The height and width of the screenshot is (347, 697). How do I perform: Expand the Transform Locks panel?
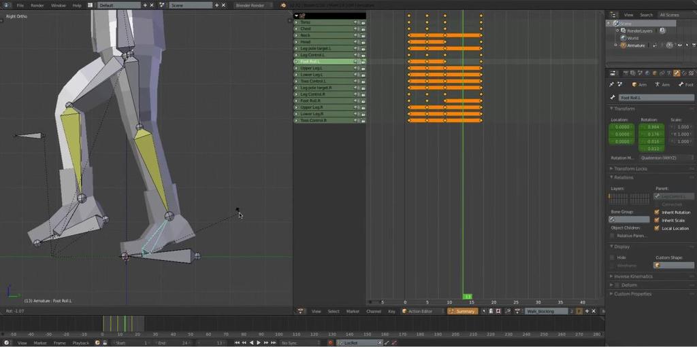(630, 168)
